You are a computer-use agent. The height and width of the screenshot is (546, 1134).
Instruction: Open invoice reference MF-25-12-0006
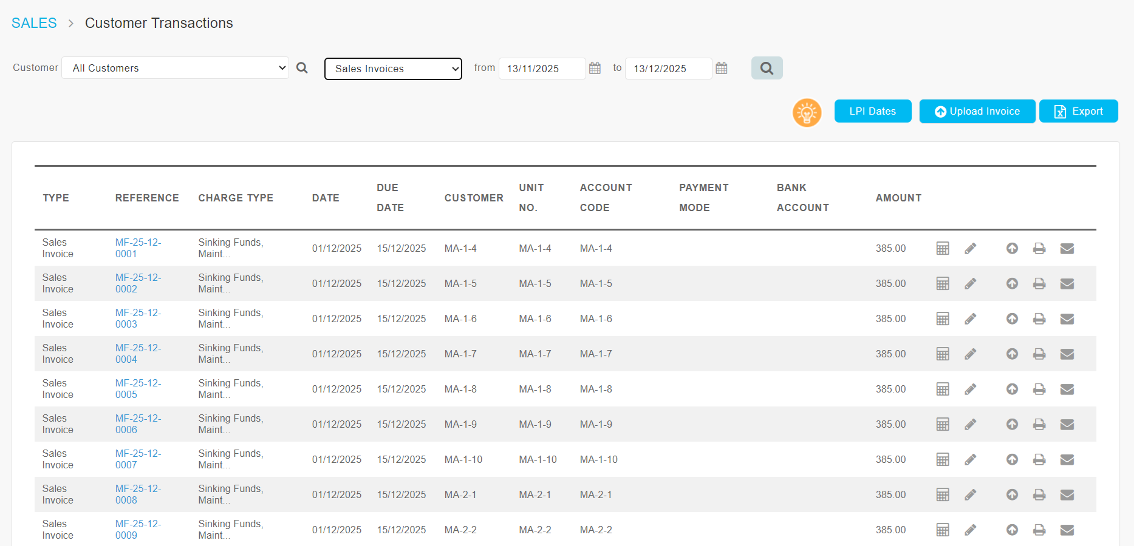click(138, 423)
